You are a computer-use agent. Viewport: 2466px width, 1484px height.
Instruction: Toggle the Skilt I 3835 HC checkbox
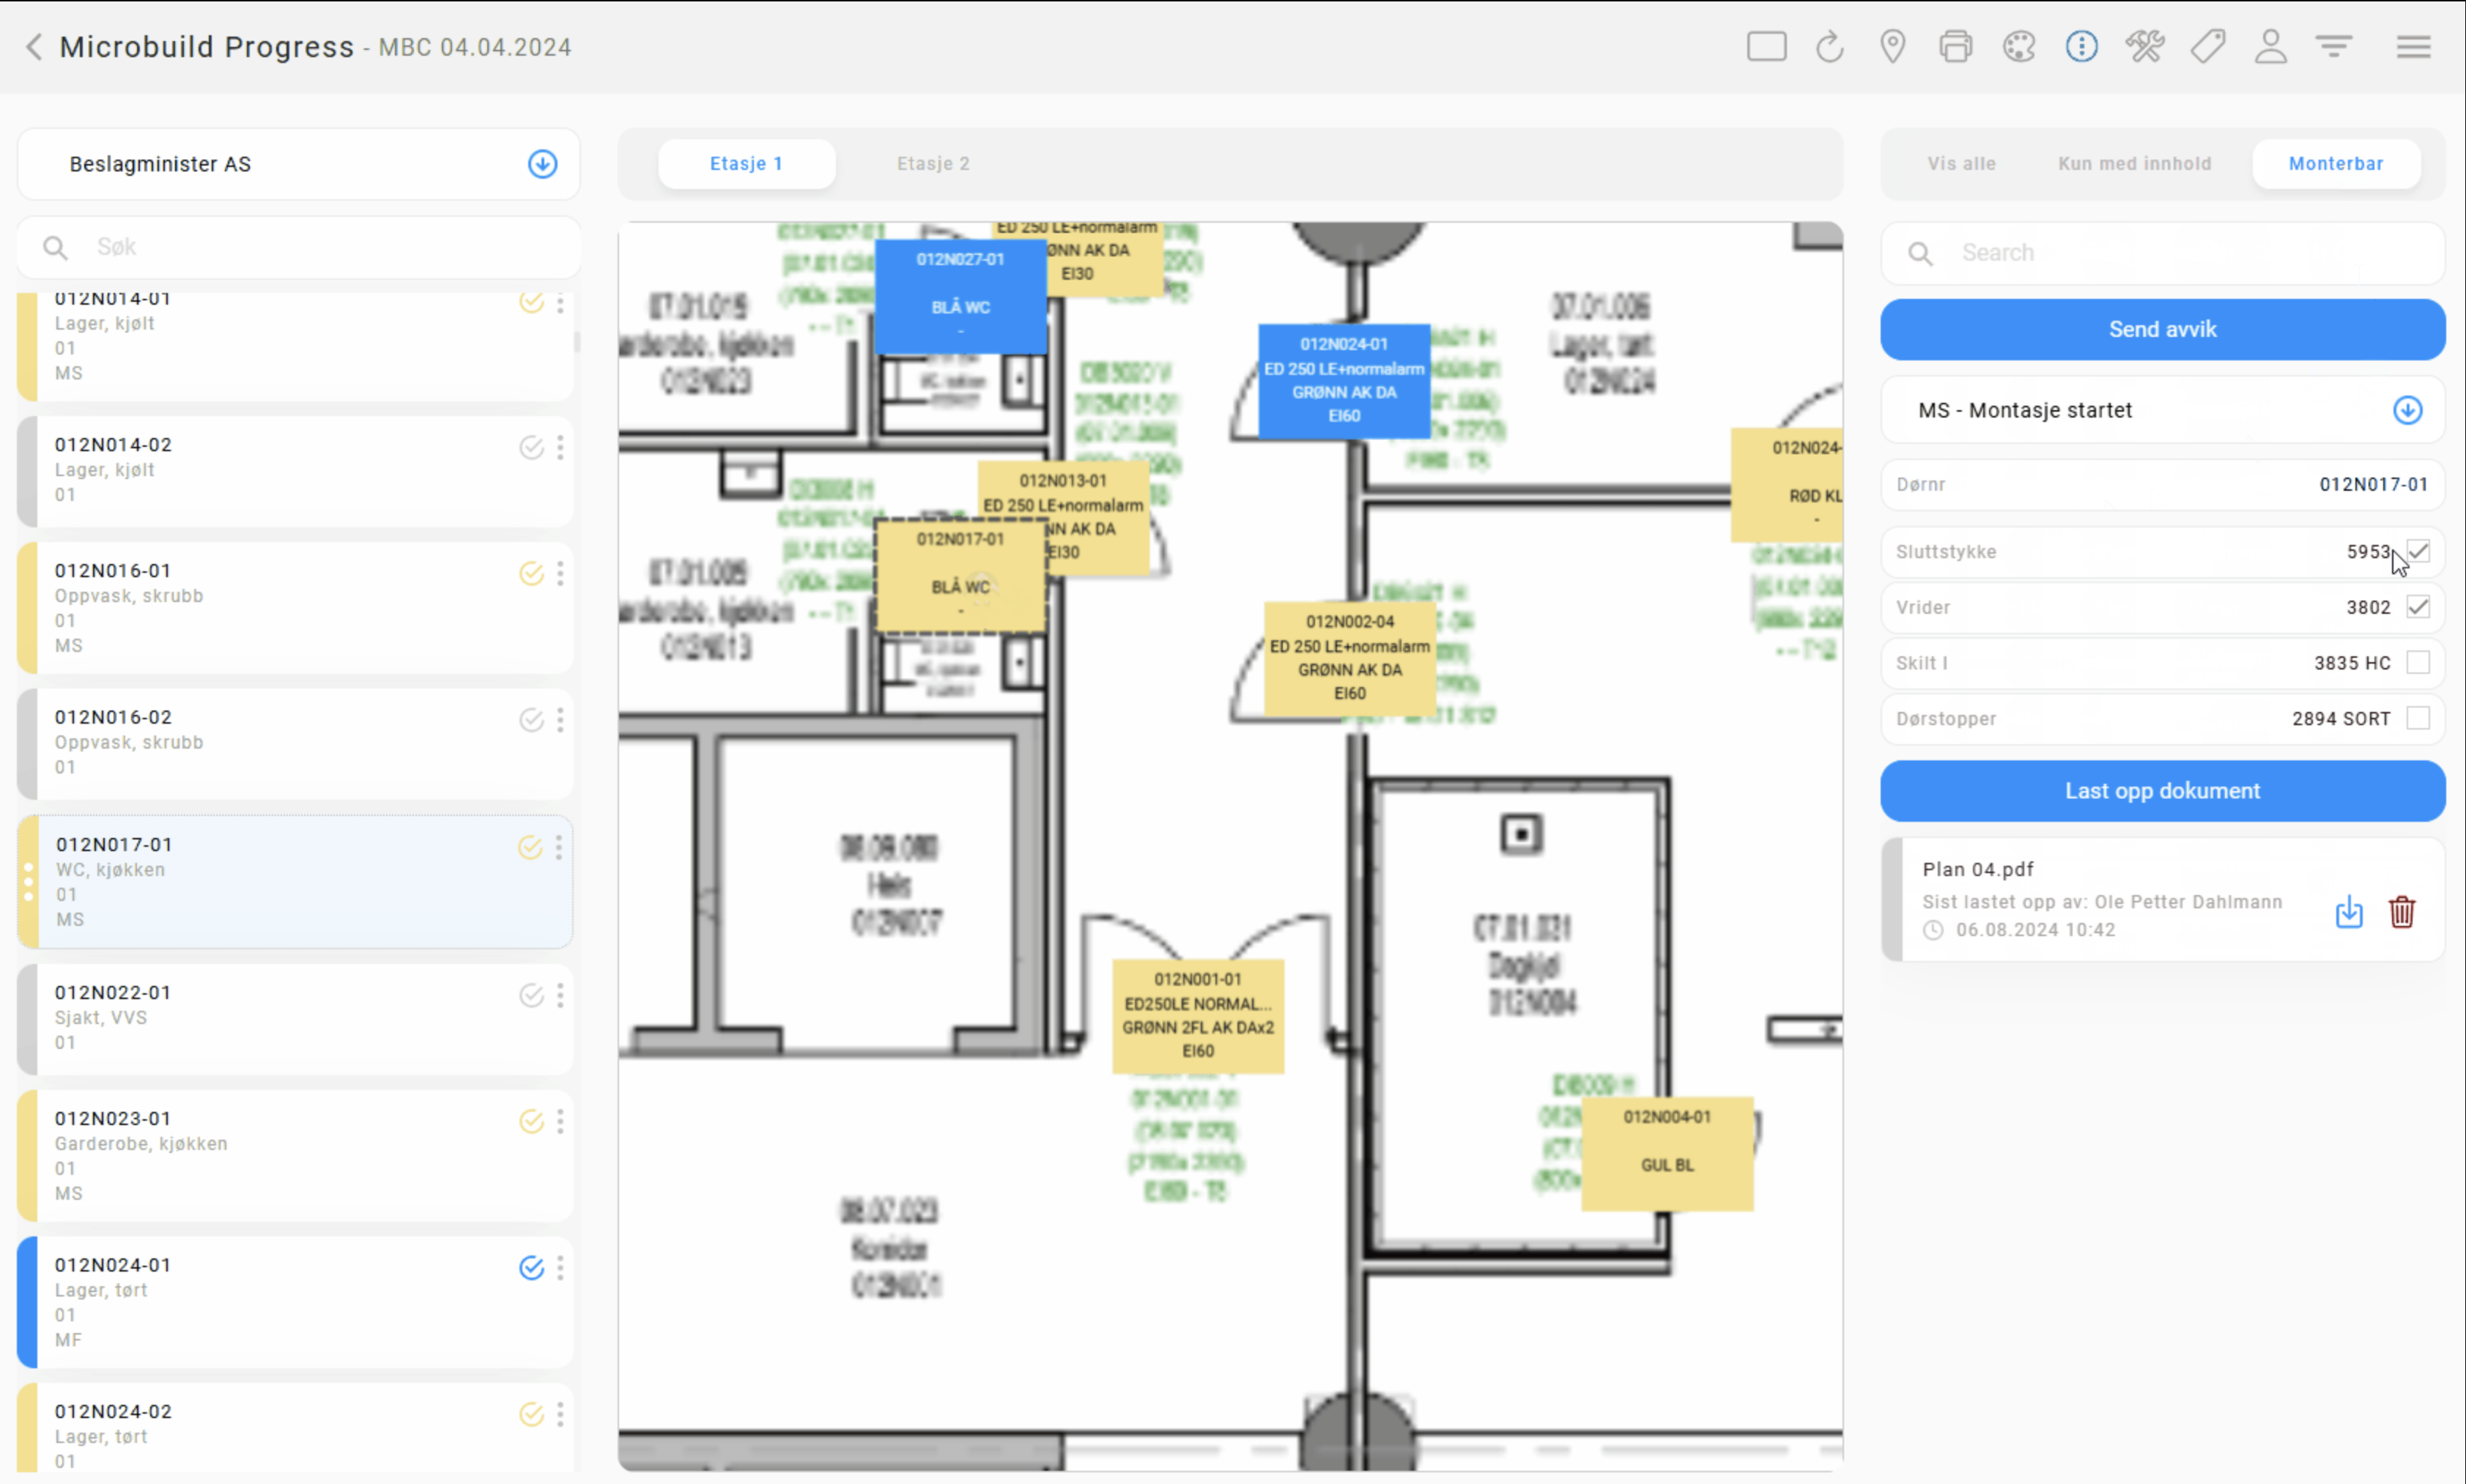(x=2417, y=662)
